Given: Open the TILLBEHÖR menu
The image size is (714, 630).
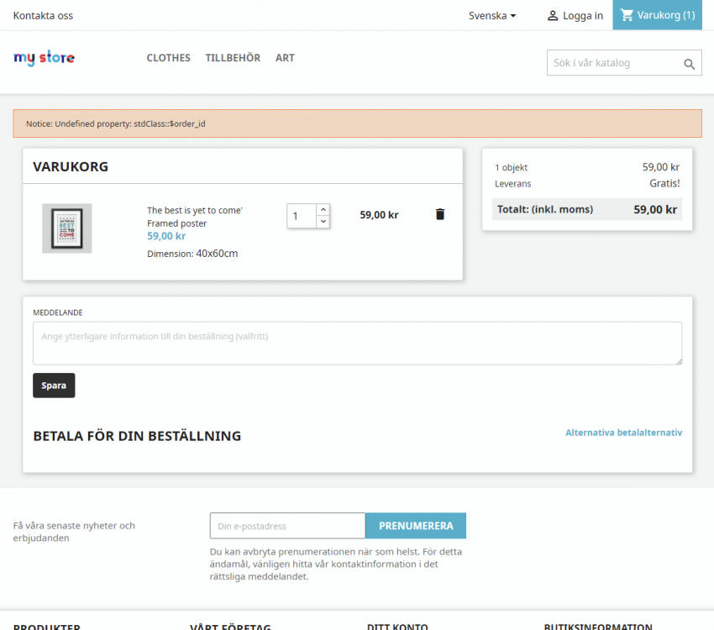Looking at the screenshot, I should click(233, 58).
